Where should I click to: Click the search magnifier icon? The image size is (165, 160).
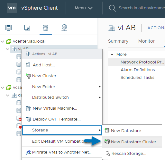[x=112, y=8]
